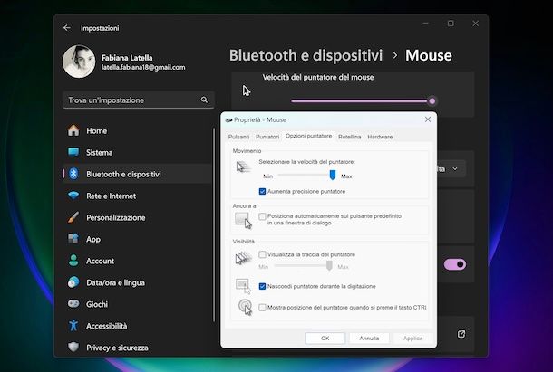Select the Opzioni puntatore tab
Viewport: 553px width, 372px height.
point(308,136)
